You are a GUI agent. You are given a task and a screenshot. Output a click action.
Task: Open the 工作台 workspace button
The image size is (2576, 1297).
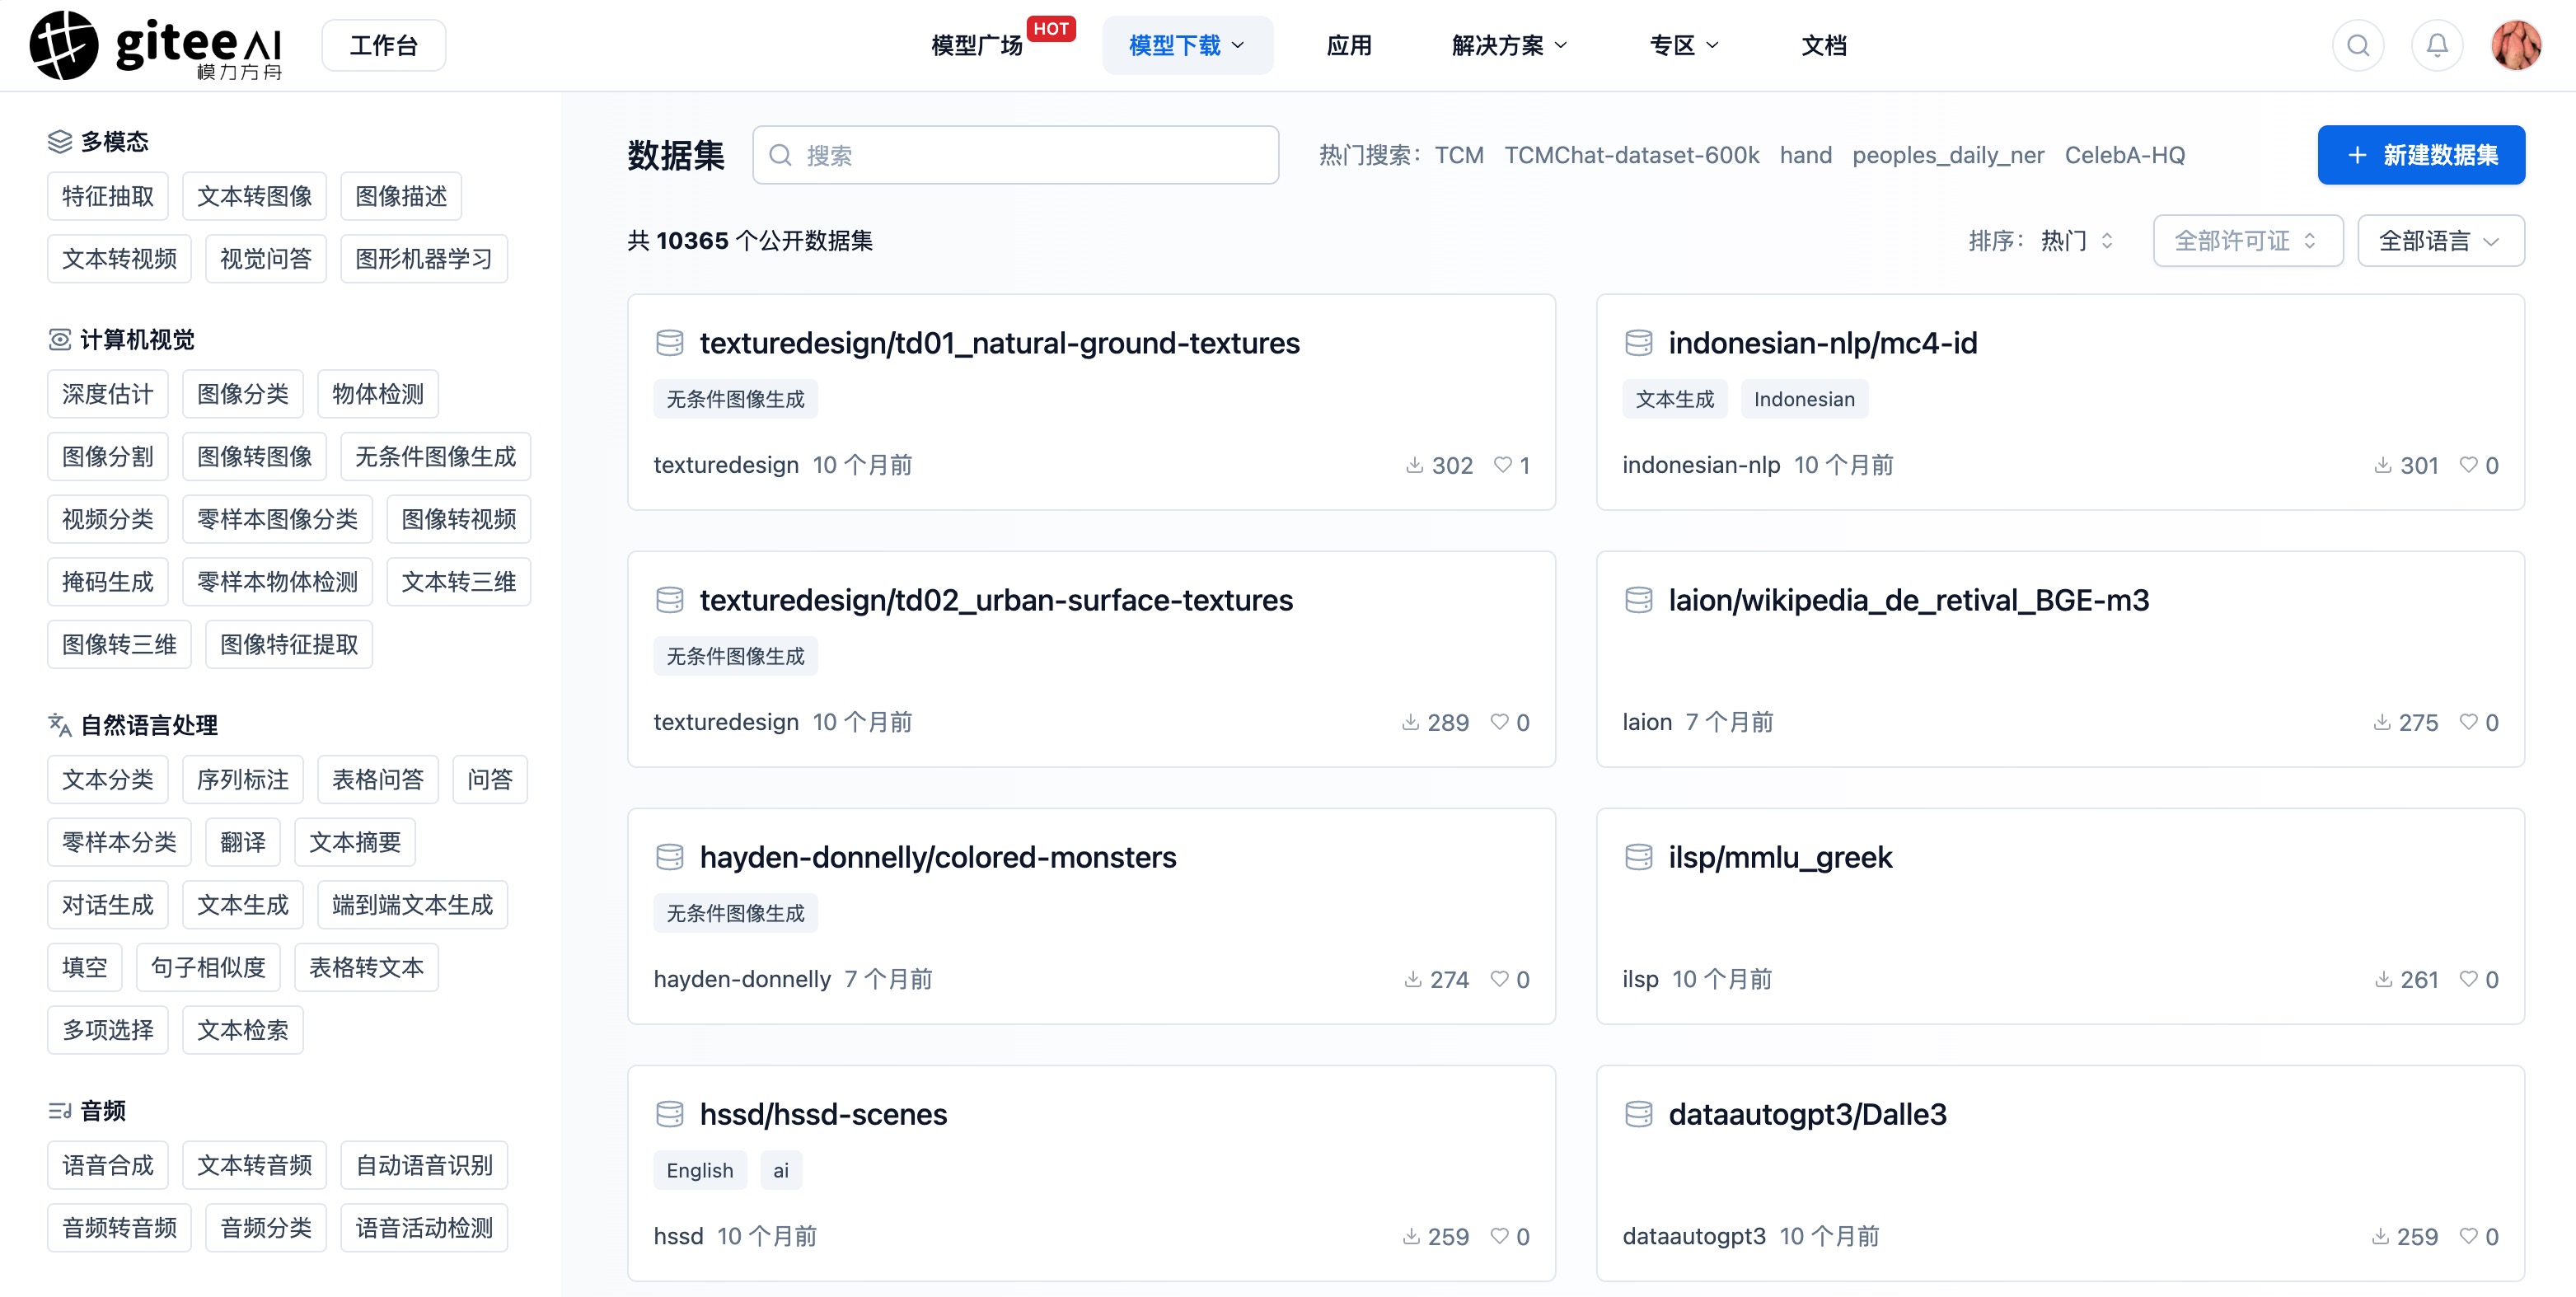[383, 45]
